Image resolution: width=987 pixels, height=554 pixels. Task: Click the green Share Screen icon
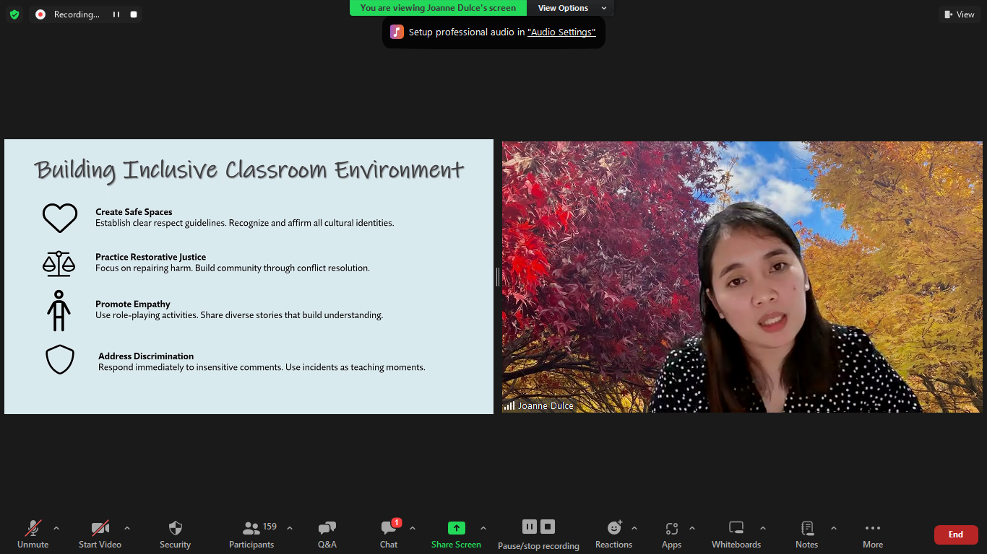456,528
